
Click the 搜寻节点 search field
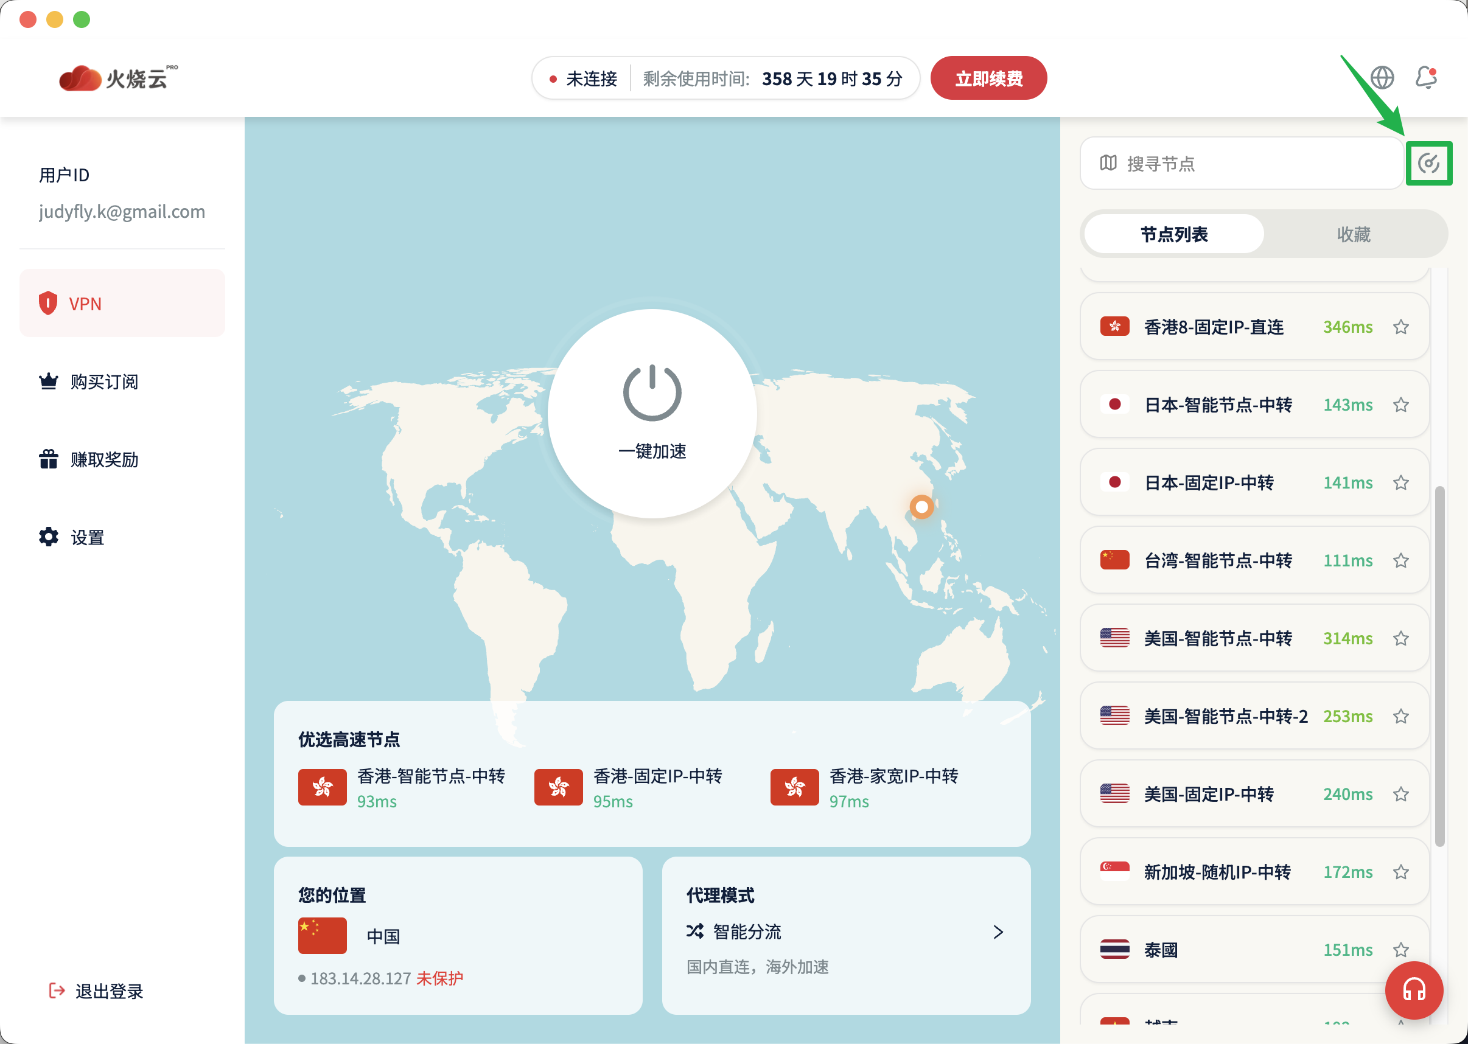click(x=1241, y=163)
